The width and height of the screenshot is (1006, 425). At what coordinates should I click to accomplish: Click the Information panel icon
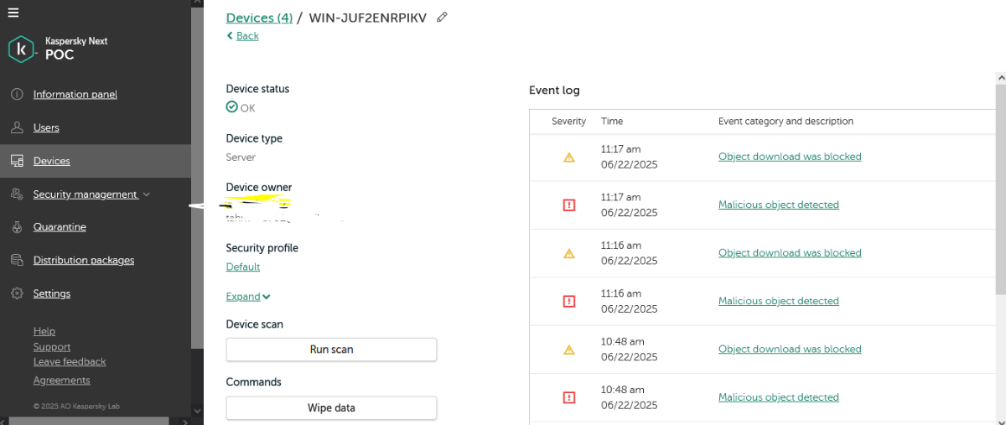(x=16, y=95)
